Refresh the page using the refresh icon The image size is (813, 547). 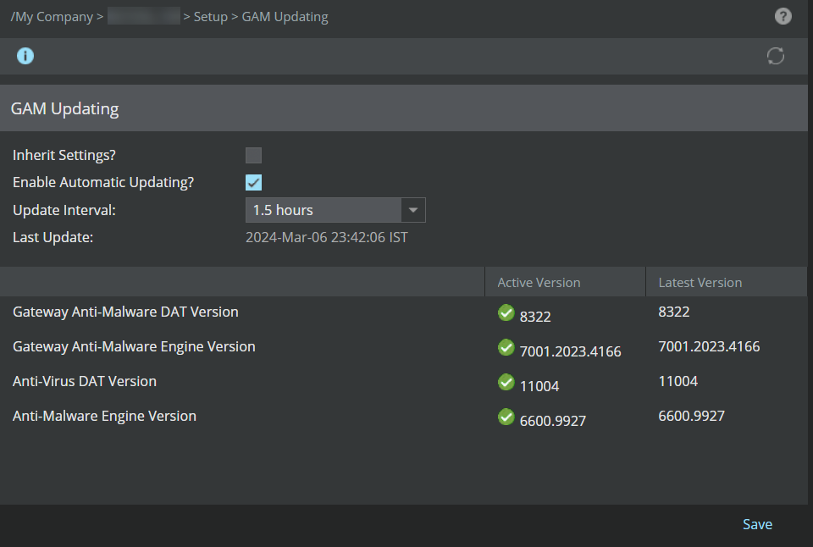coord(776,56)
